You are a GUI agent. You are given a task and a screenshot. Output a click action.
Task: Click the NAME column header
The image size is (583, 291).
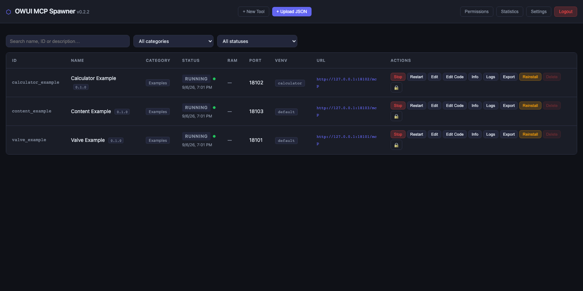coord(77,60)
